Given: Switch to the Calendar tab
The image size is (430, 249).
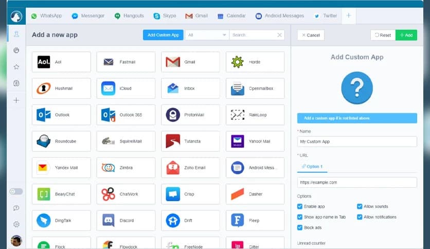Looking at the screenshot, I should (232, 16).
